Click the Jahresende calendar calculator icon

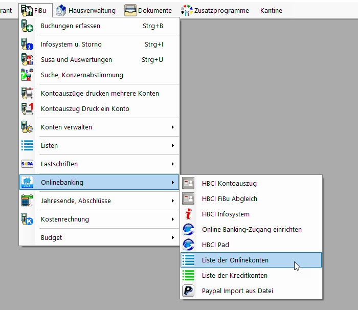pyautogui.click(x=27, y=201)
